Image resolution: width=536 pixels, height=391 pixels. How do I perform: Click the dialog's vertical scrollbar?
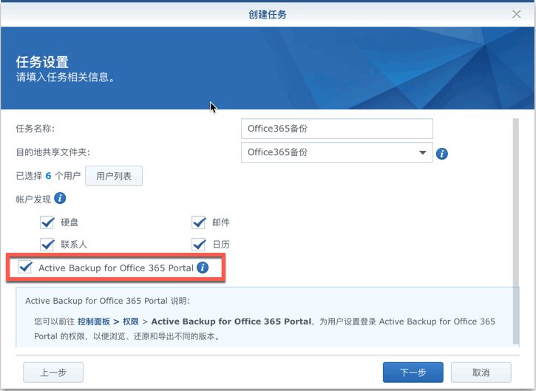[516, 231]
